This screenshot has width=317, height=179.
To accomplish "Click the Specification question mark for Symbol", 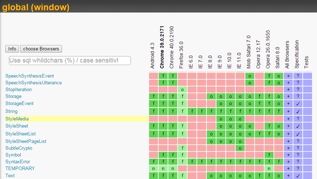I will point(298,155).
